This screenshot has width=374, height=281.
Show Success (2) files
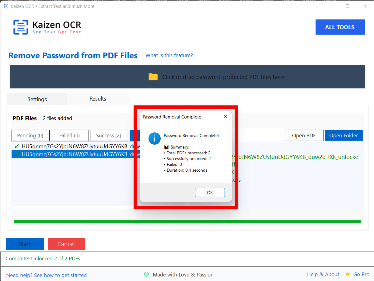pyautogui.click(x=108, y=135)
